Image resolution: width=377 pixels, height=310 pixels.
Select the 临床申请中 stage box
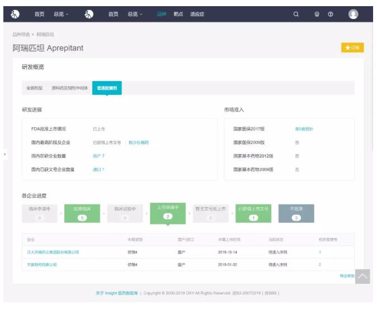(x=40, y=213)
